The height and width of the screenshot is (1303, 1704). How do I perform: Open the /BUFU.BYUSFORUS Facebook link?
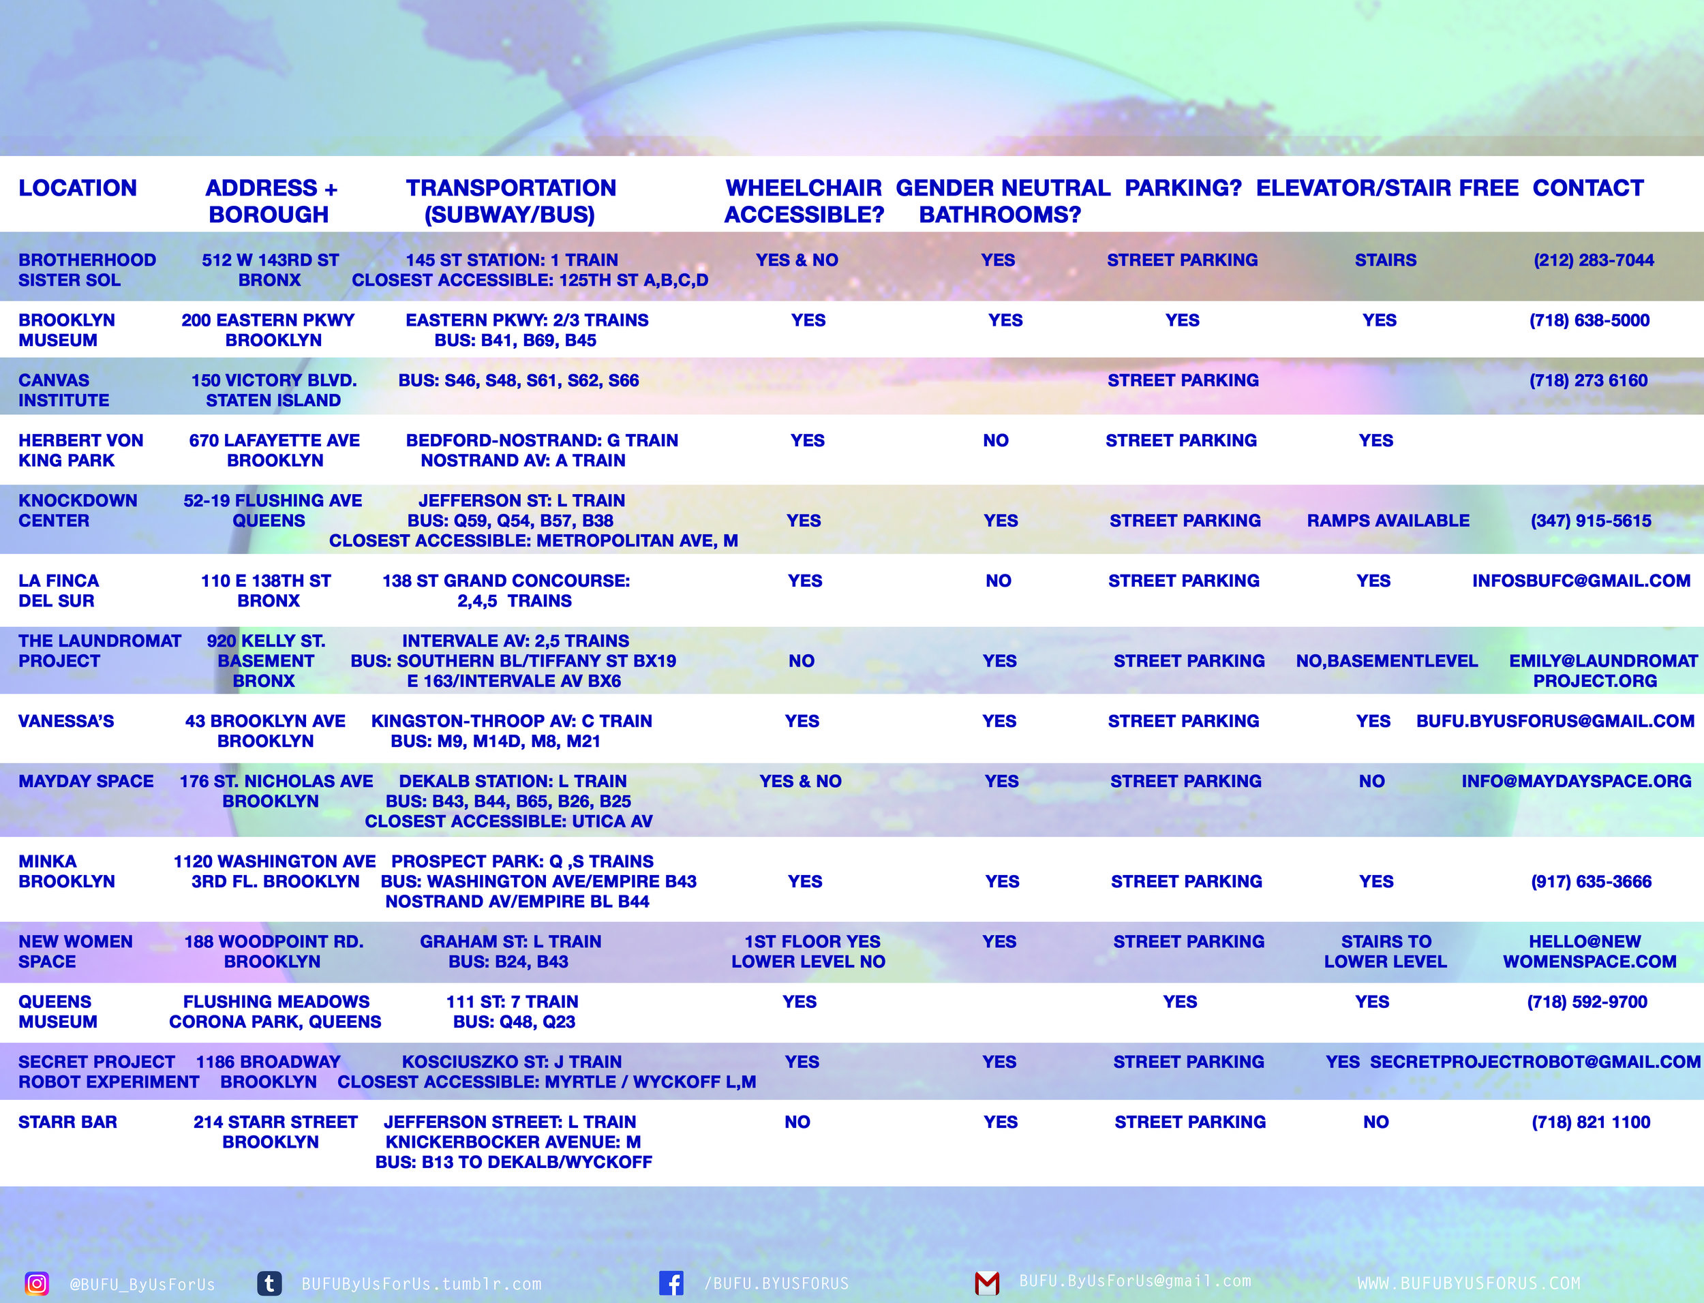coord(776,1284)
